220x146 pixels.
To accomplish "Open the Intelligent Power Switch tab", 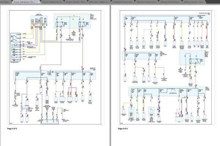I will tap(123, 2).
